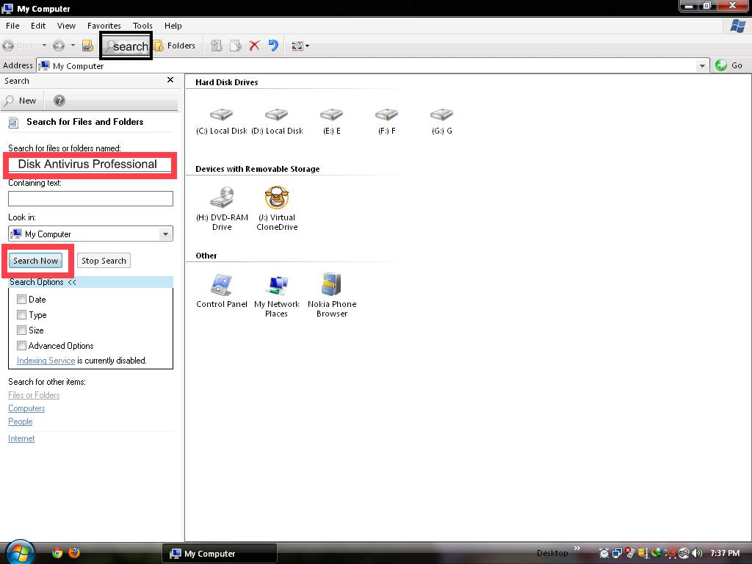Click the Forward arrow button in toolbar
752x564 pixels.
coord(59,46)
